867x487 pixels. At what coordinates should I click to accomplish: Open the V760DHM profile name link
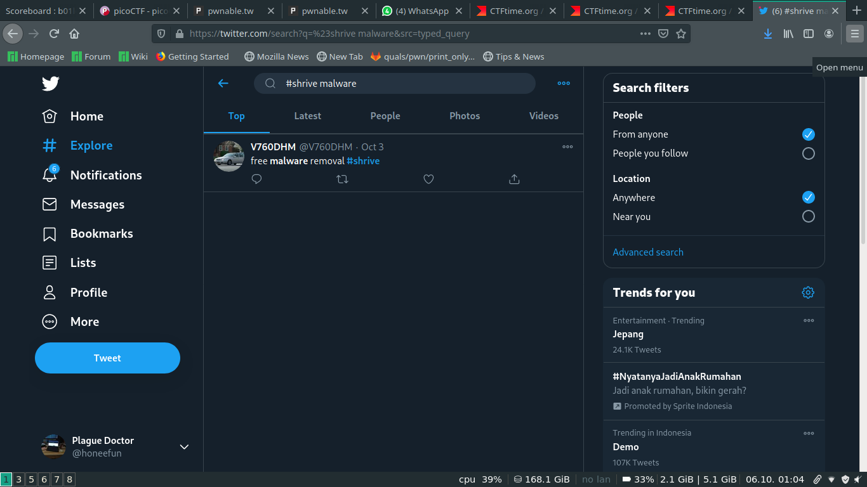(x=273, y=146)
